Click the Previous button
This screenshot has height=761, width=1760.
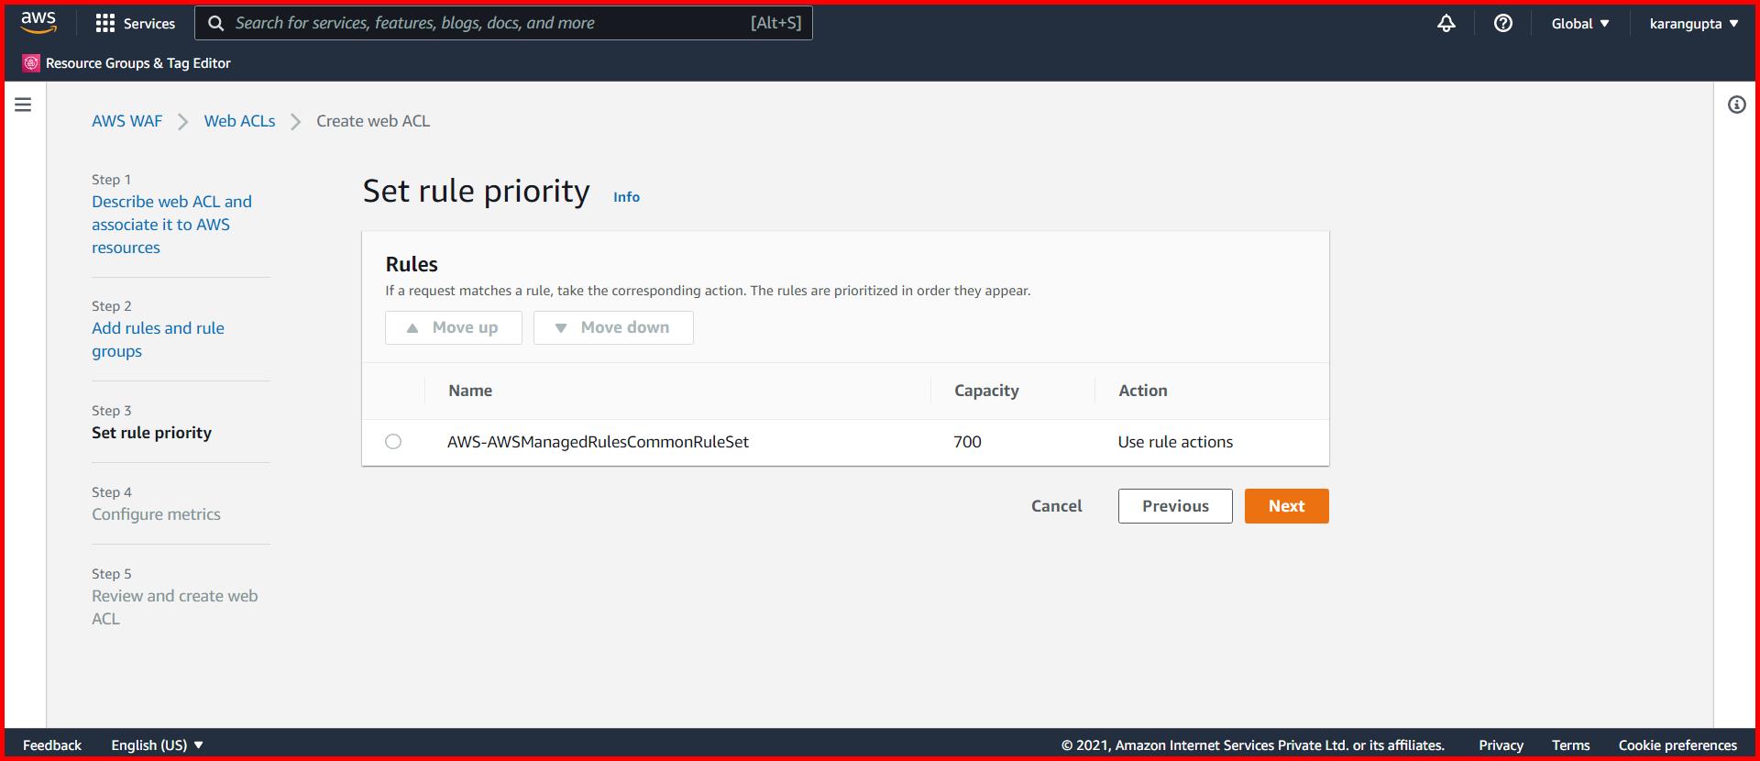click(x=1175, y=506)
